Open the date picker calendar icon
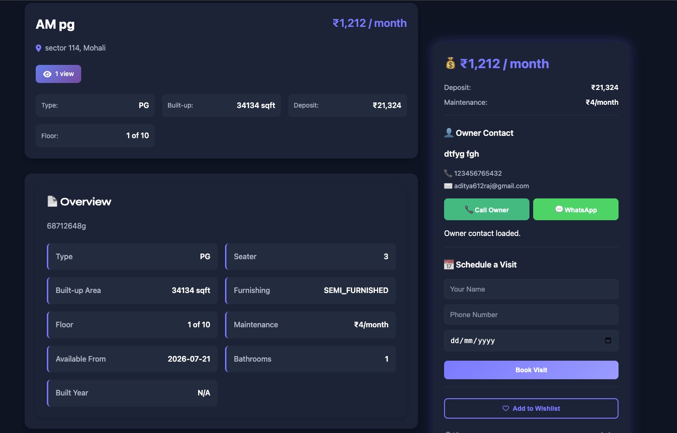 coord(608,340)
